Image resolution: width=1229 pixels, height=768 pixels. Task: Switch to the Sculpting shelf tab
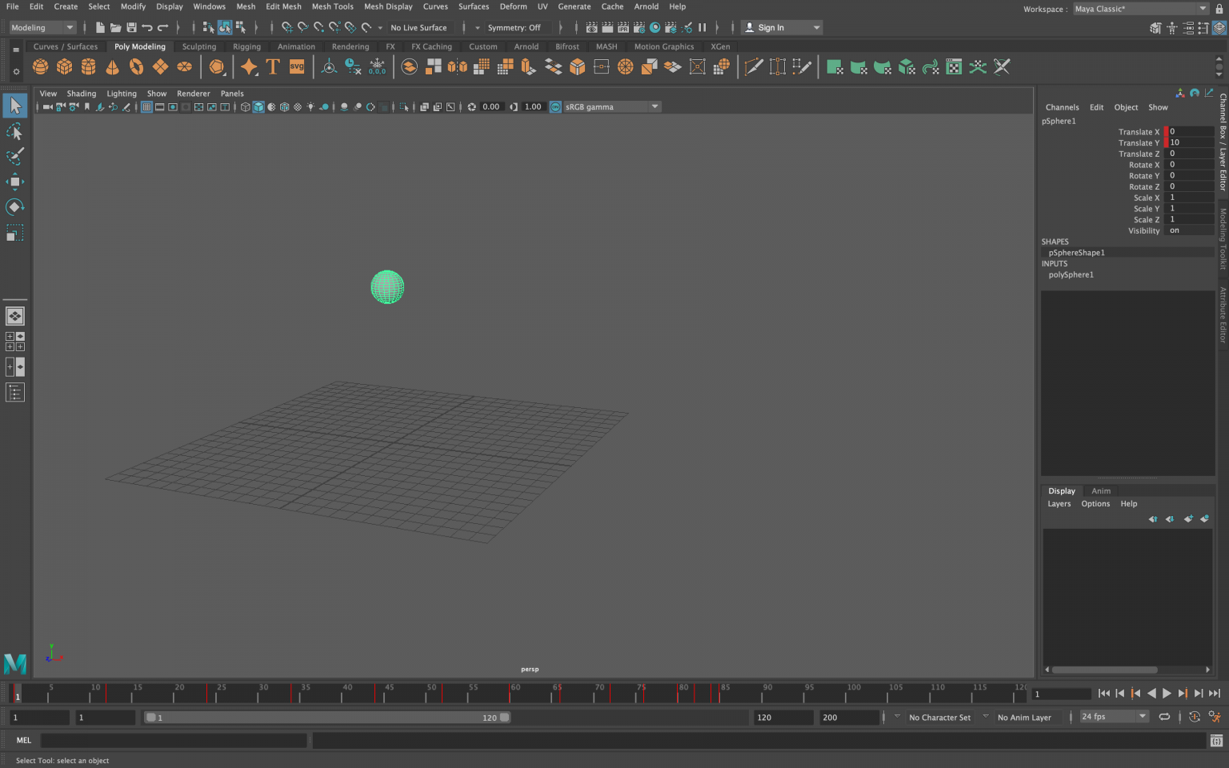198,46
